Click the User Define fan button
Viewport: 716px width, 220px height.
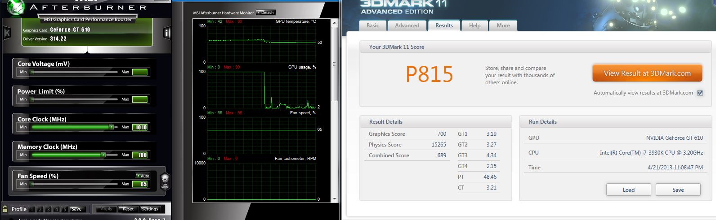(x=165, y=181)
